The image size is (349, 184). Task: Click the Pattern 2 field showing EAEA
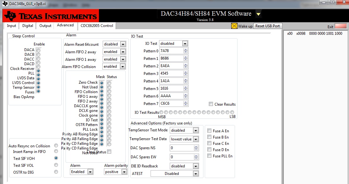[171, 66]
